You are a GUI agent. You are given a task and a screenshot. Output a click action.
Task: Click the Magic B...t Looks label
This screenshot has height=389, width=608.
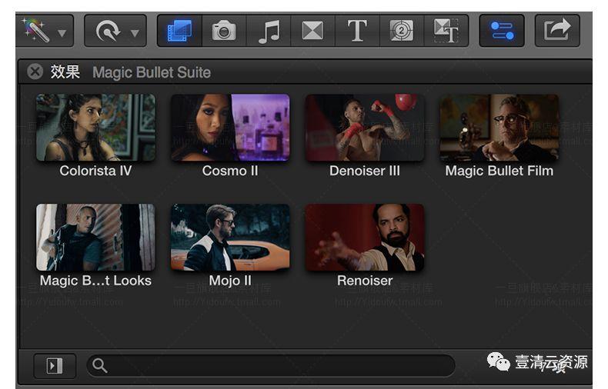click(x=95, y=281)
